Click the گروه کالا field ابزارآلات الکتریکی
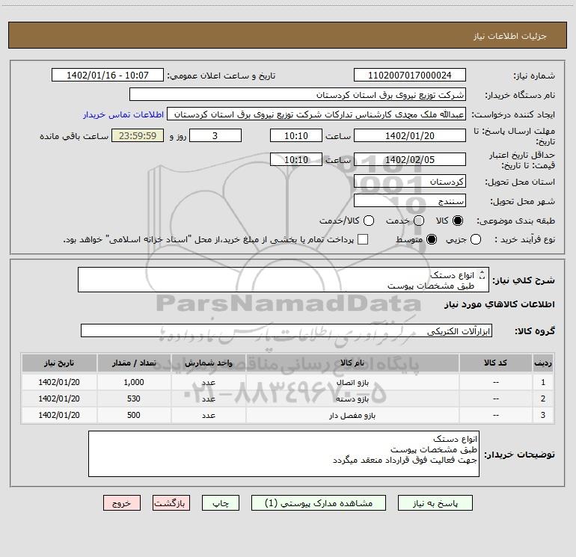Screen dimensions: 576x557 coord(287,330)
